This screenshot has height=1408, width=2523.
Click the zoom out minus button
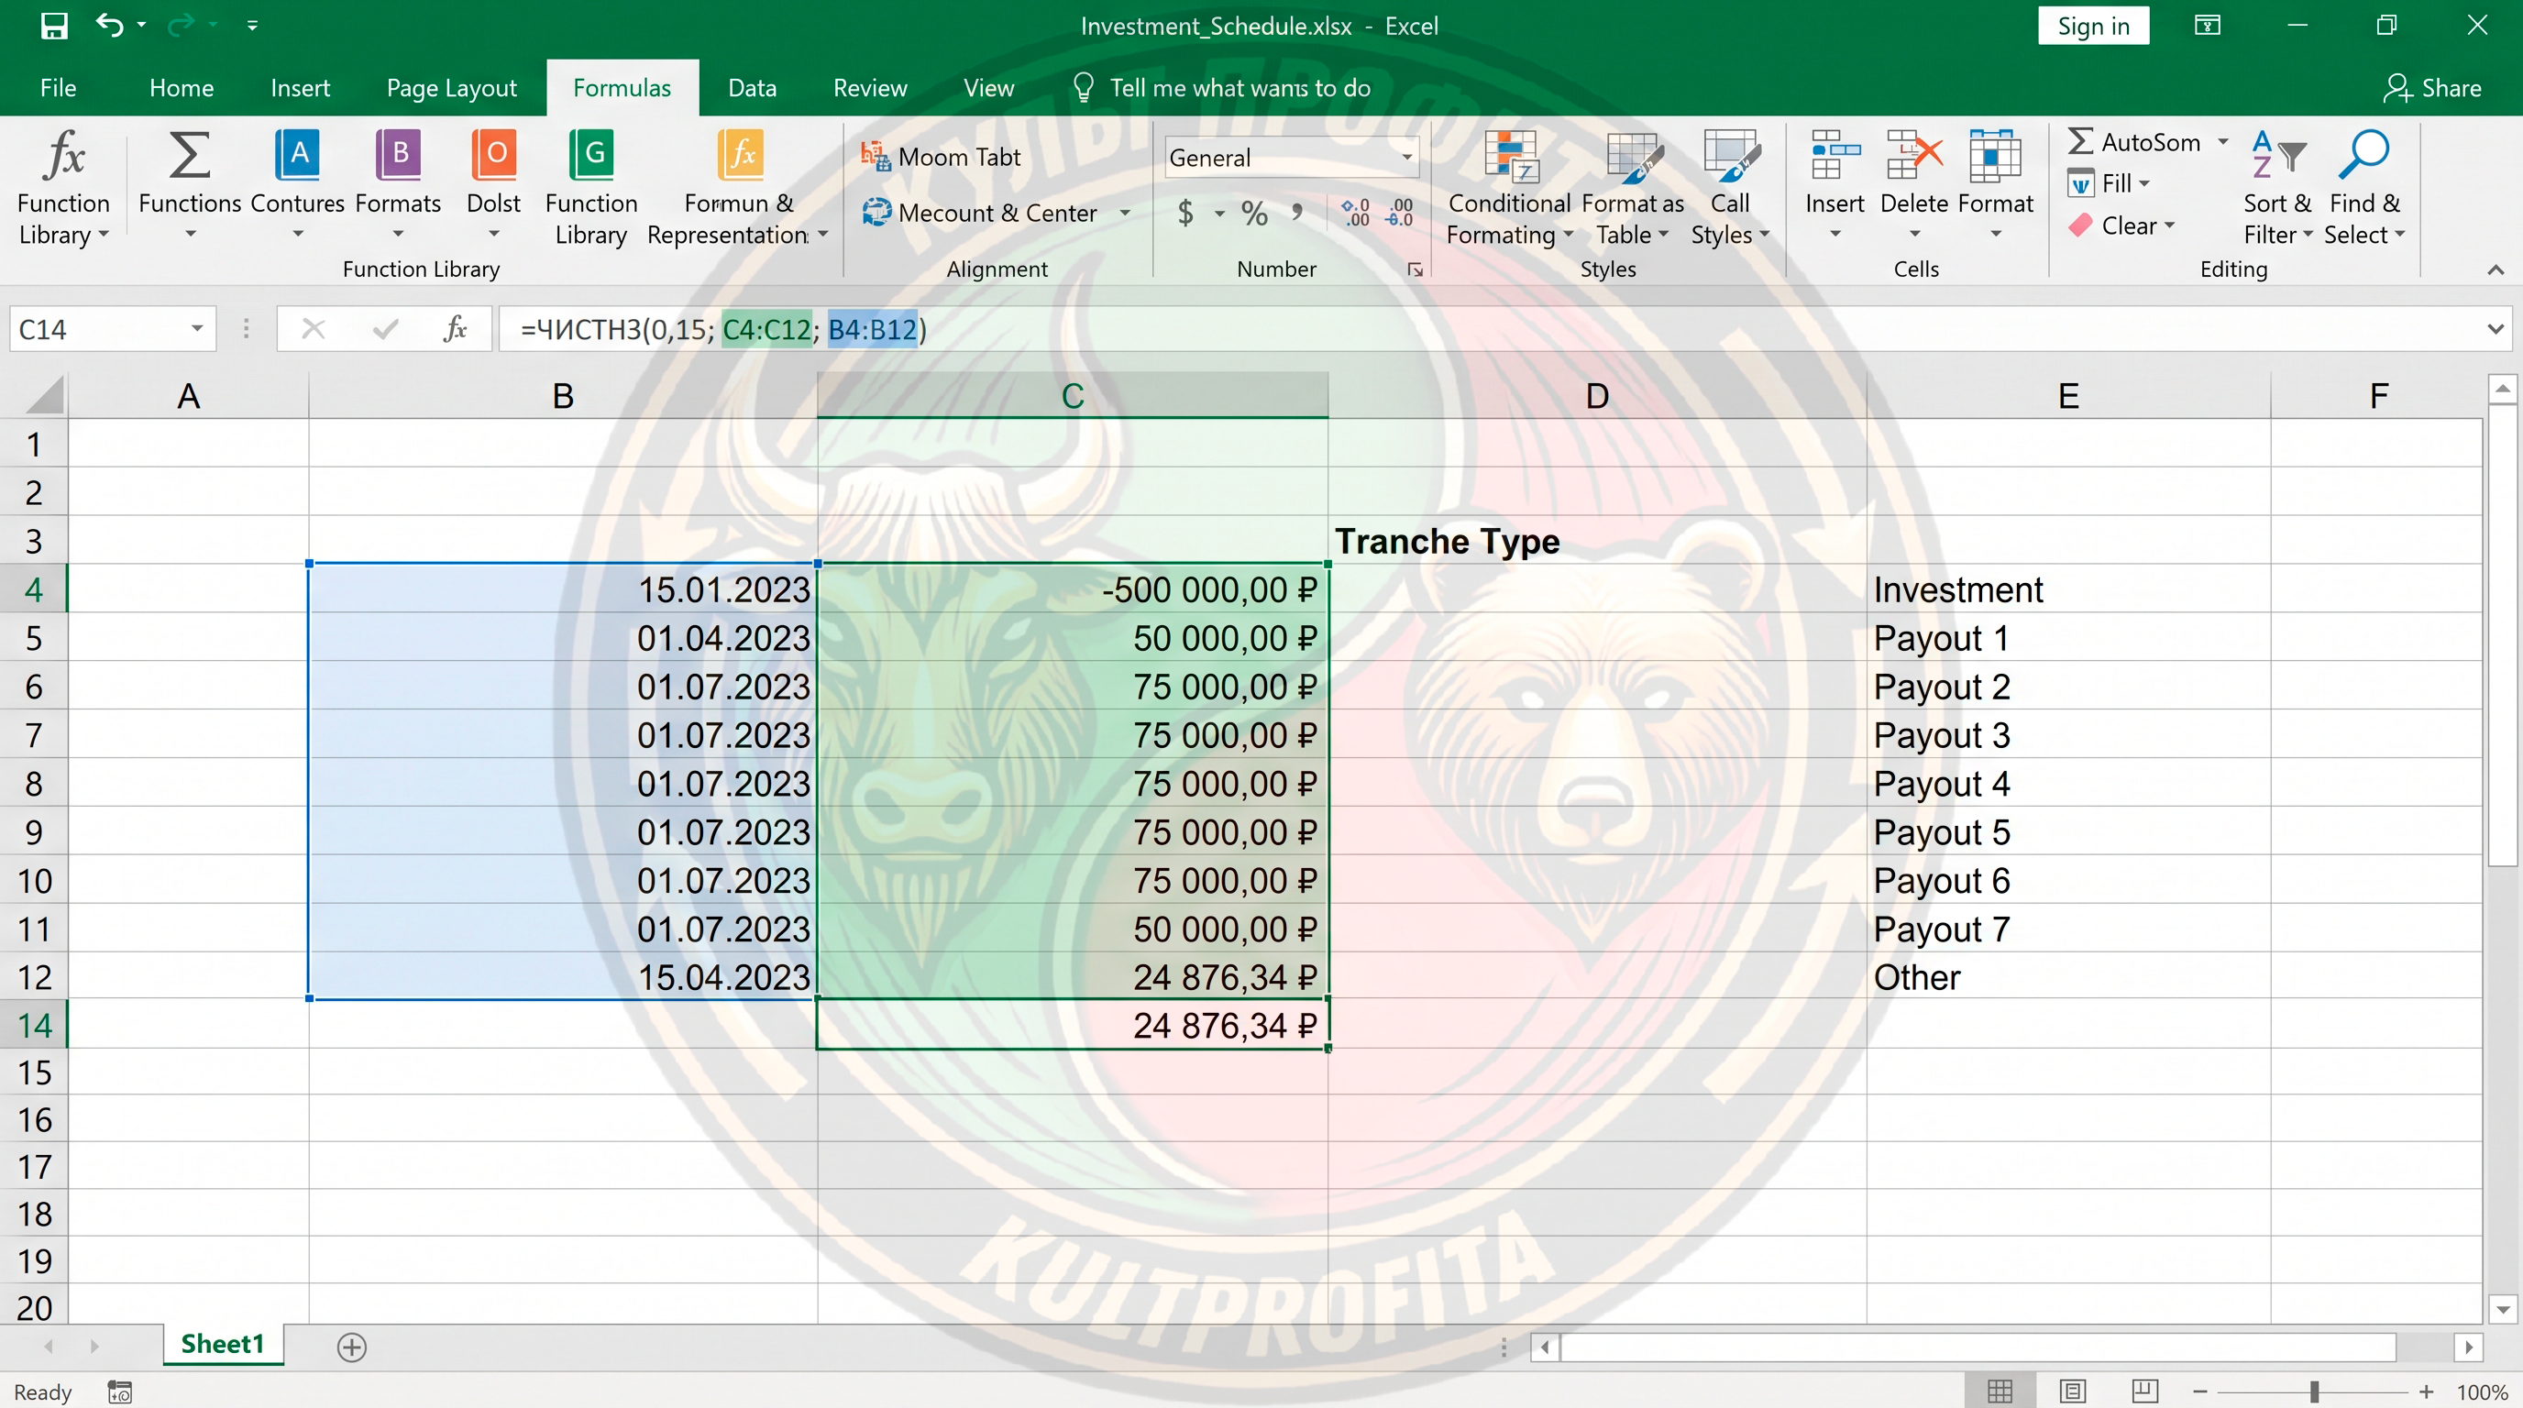pos(2201,1391)
